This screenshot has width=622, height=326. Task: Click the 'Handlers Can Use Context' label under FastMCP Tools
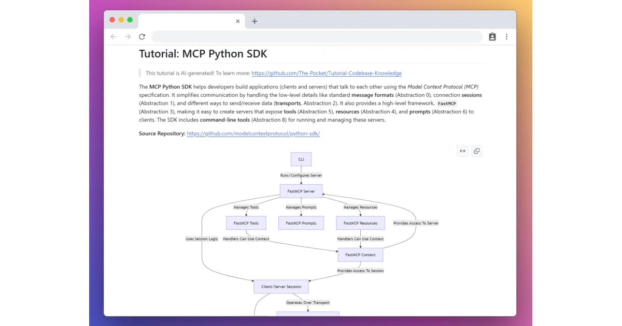click(x=246, y=239)
